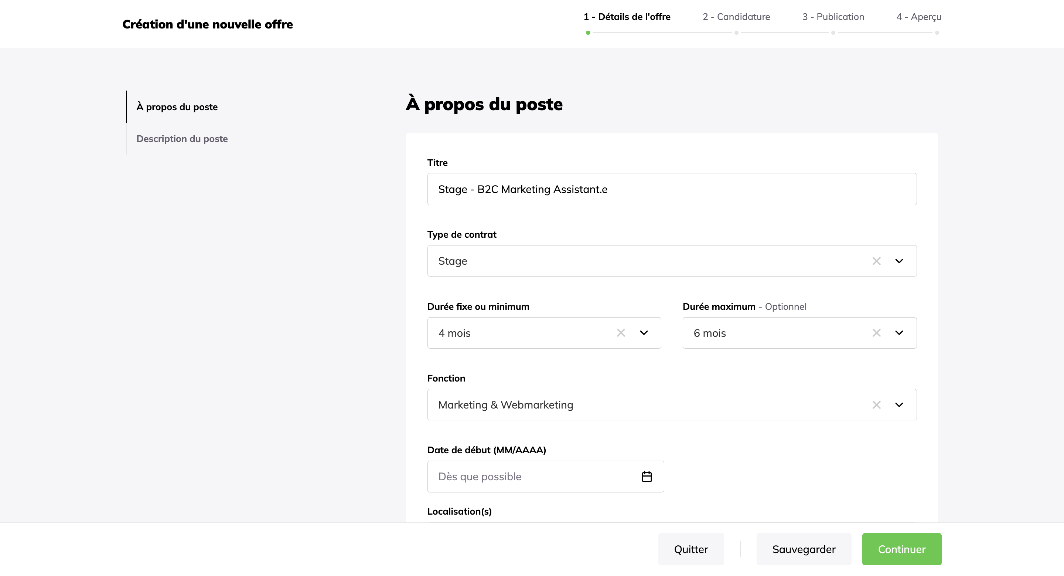
Task: Go to step 3 - Publication
Action: pos(833,17)
